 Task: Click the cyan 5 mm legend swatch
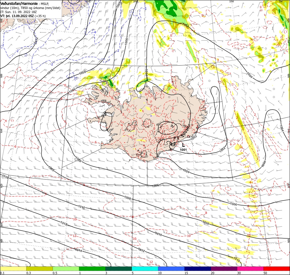145,269
